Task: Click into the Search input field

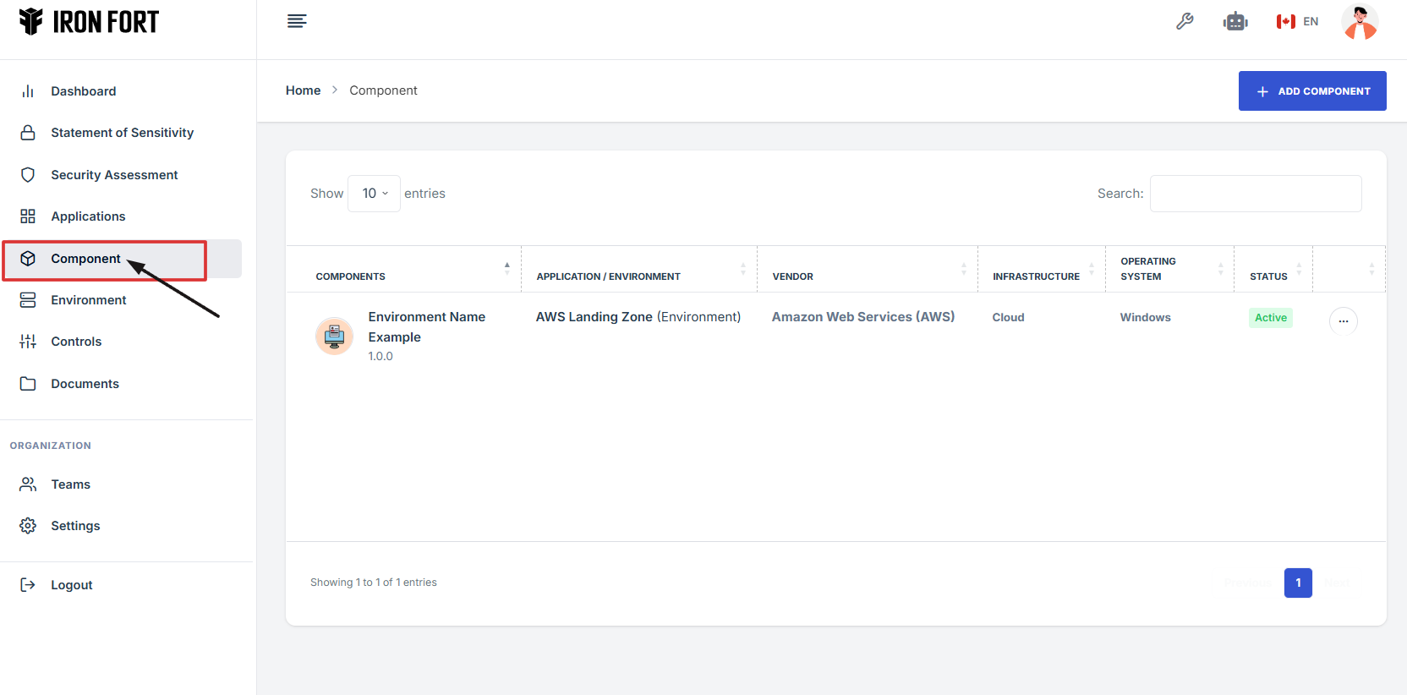Action: pyautogui.click(x=1255, y=194)
